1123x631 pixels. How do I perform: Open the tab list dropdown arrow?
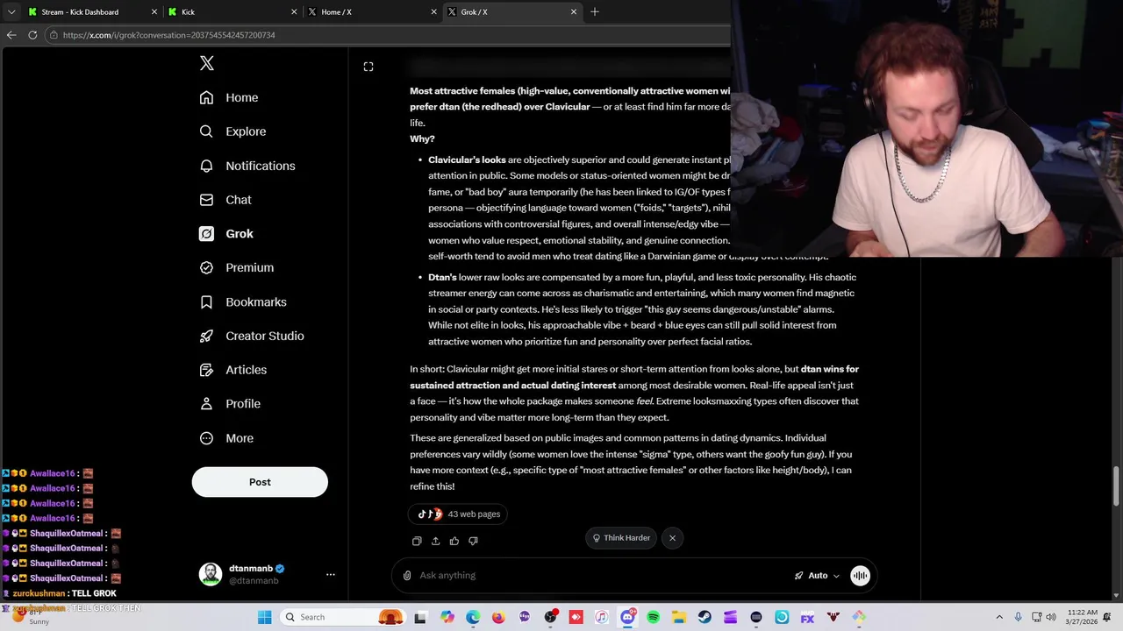click(x=11, y=12)
